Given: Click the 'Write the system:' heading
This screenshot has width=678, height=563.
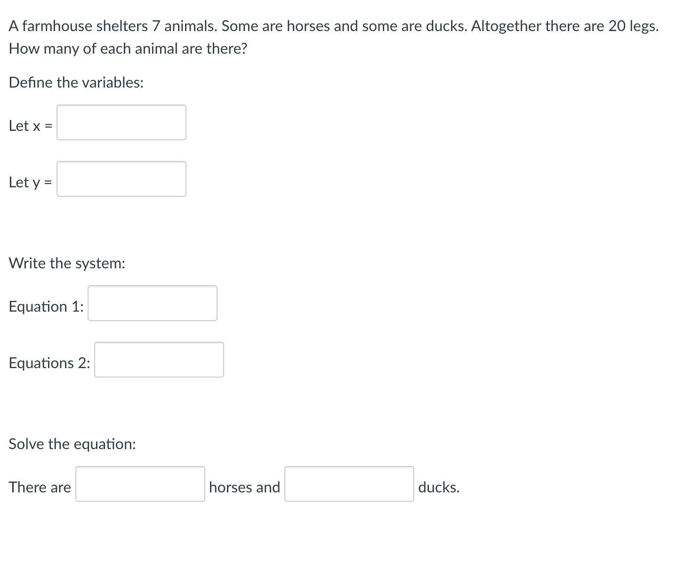Looking at the screenshot, I should pyautogui.click(x=67, y=263).
